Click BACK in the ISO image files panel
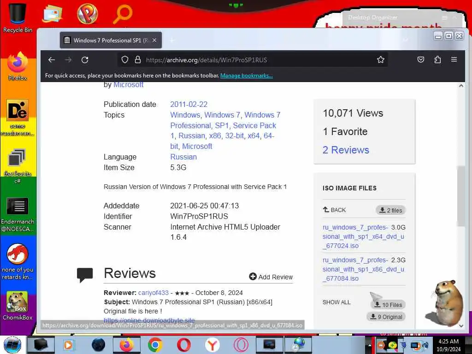 [334, 210]
